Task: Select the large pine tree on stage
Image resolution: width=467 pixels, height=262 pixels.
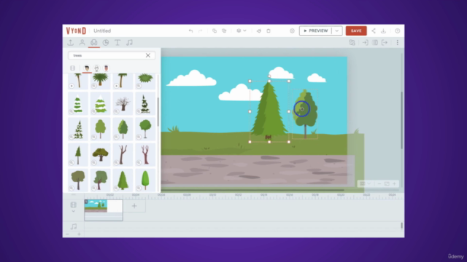Action: (x=269, y=111)
